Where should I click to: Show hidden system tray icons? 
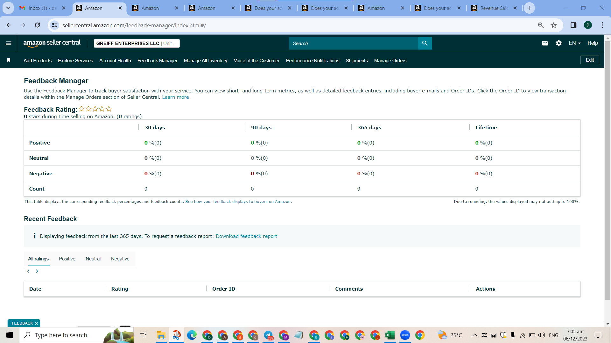pyautogui.click(x=474, y=335)
